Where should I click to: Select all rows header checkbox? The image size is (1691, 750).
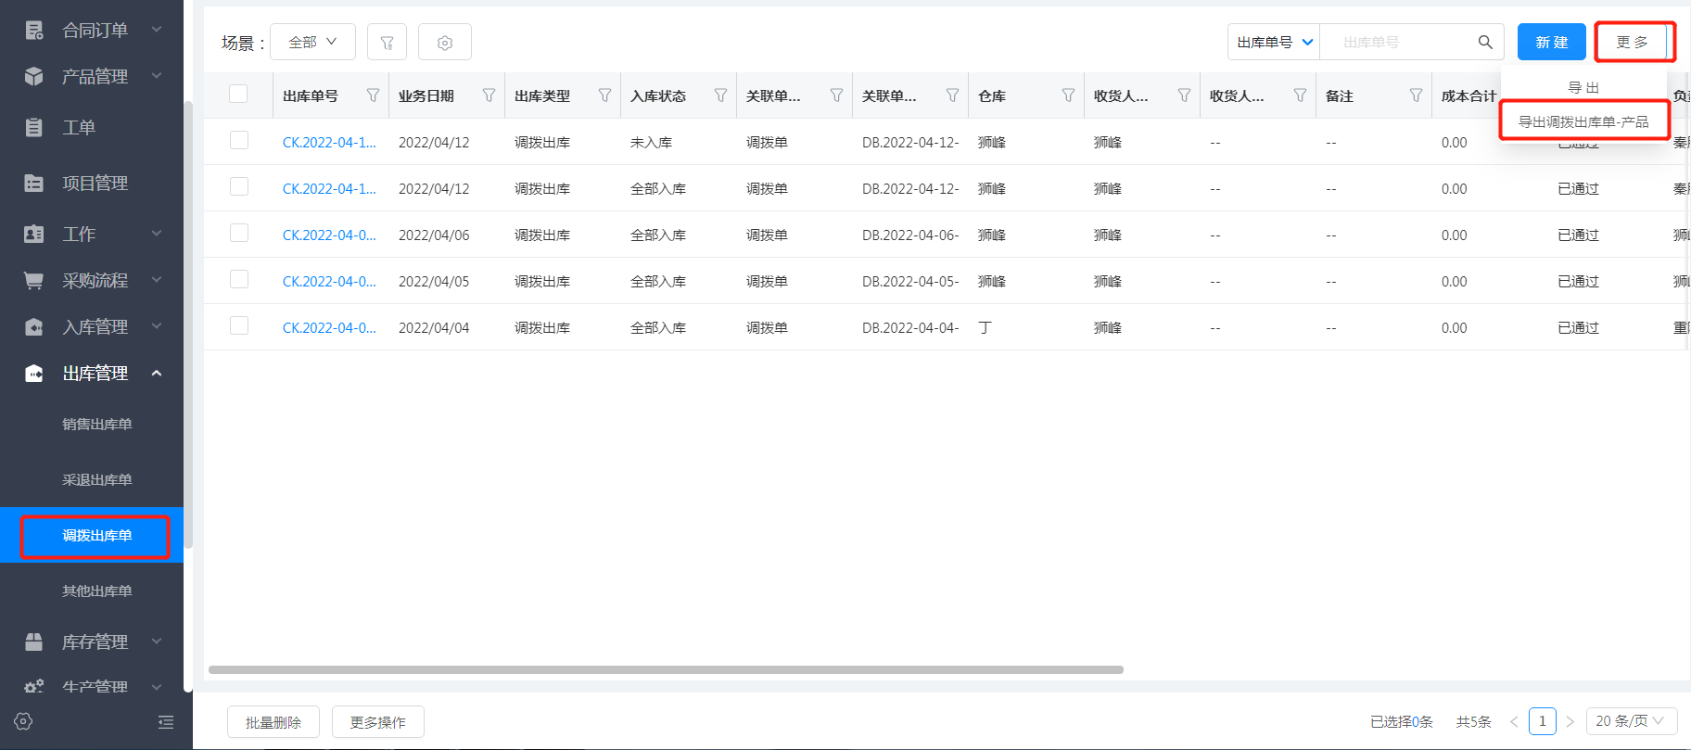(x=238, y=94)
